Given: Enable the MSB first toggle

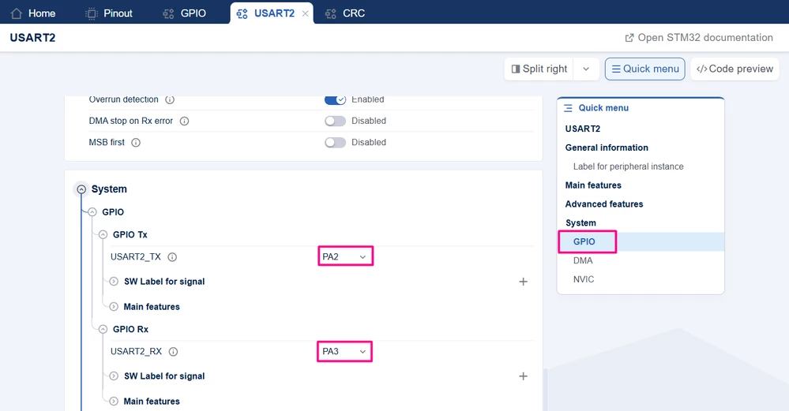Looking at the screenshot, I should pyautogui.click(x=335, y=143).
